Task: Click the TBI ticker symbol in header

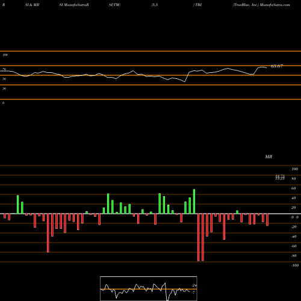Action: [198, 5]
